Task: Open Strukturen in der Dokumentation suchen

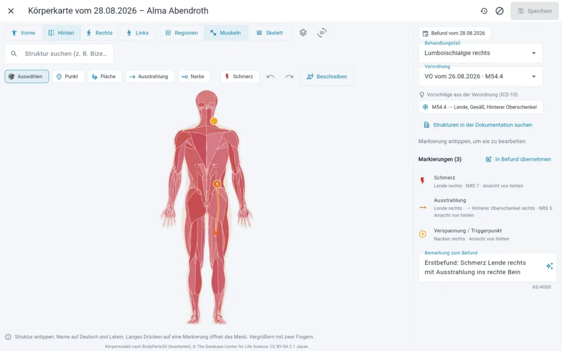Action: pyautogui.click(x=478, y=125)
